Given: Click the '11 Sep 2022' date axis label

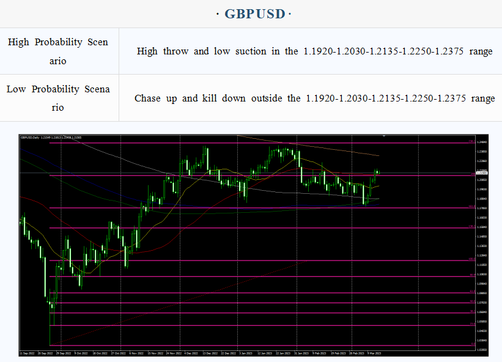Looking at the screenshot, I should pos(28,353).
